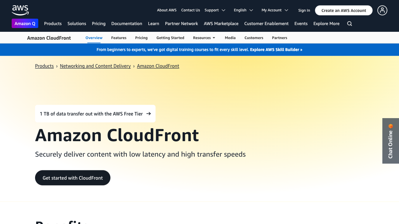Screen dimensions: 399x224
Task: Expand the Resources submenu
Action: coord(204,38)
